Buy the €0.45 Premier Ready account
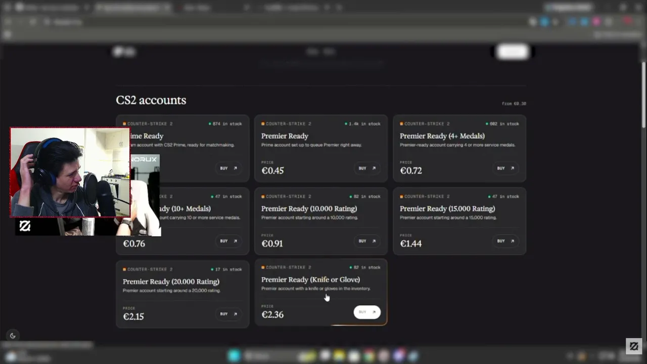This screenshot has width=647, height=364. tap(367, 168)
